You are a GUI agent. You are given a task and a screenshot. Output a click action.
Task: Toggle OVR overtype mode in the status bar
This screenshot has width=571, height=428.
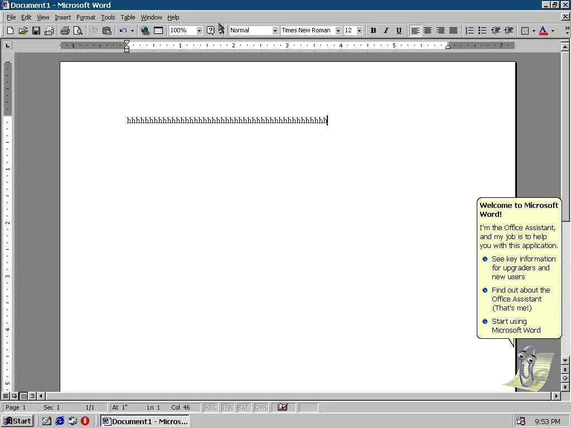[x=261, y=407]
